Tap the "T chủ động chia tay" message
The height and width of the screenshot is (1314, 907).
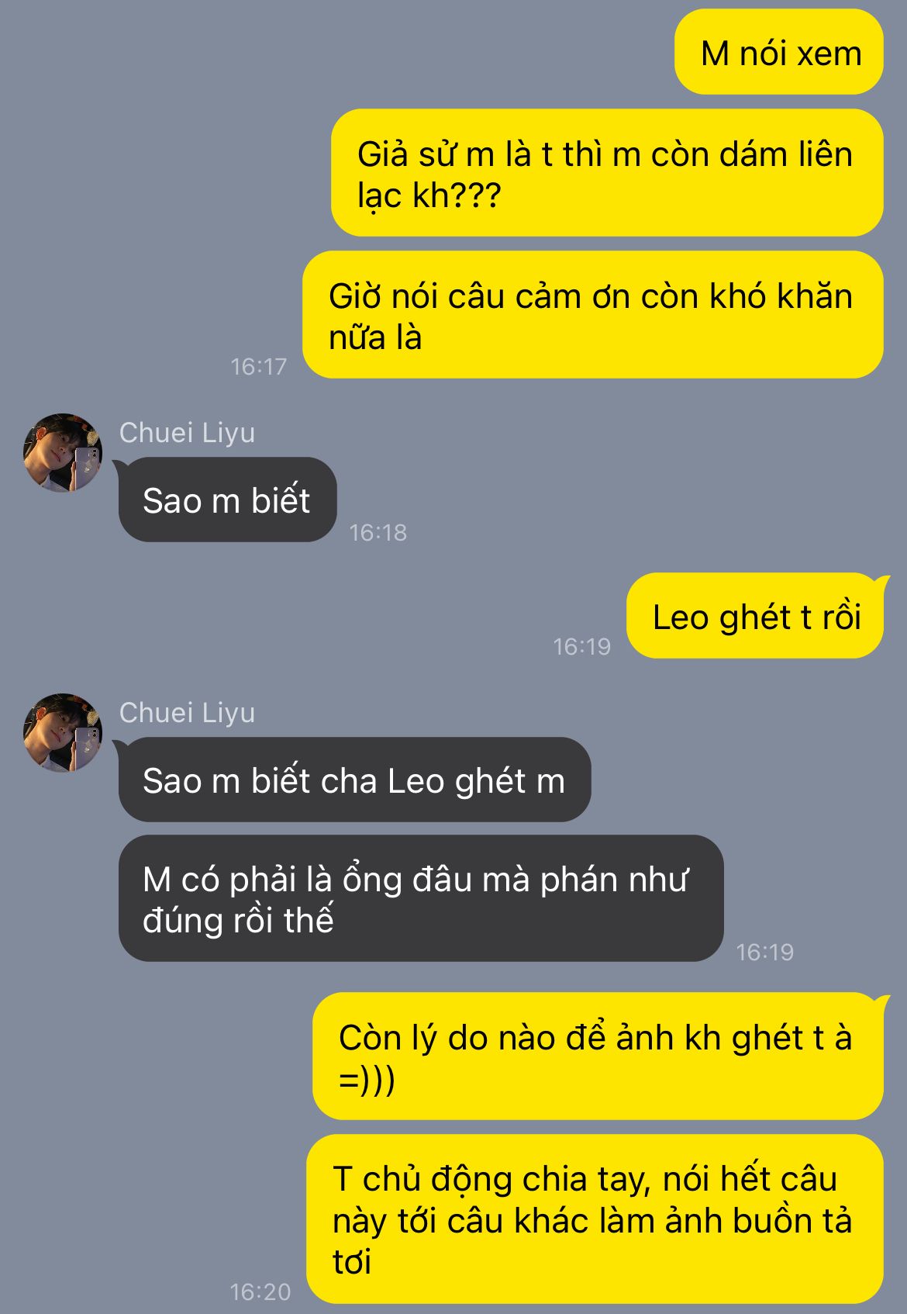[x=595, y=1219]
